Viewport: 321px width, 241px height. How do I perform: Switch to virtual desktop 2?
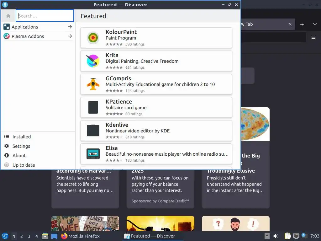(x=22, y=236)
